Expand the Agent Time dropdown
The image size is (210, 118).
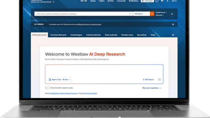[x=60, y=79]
